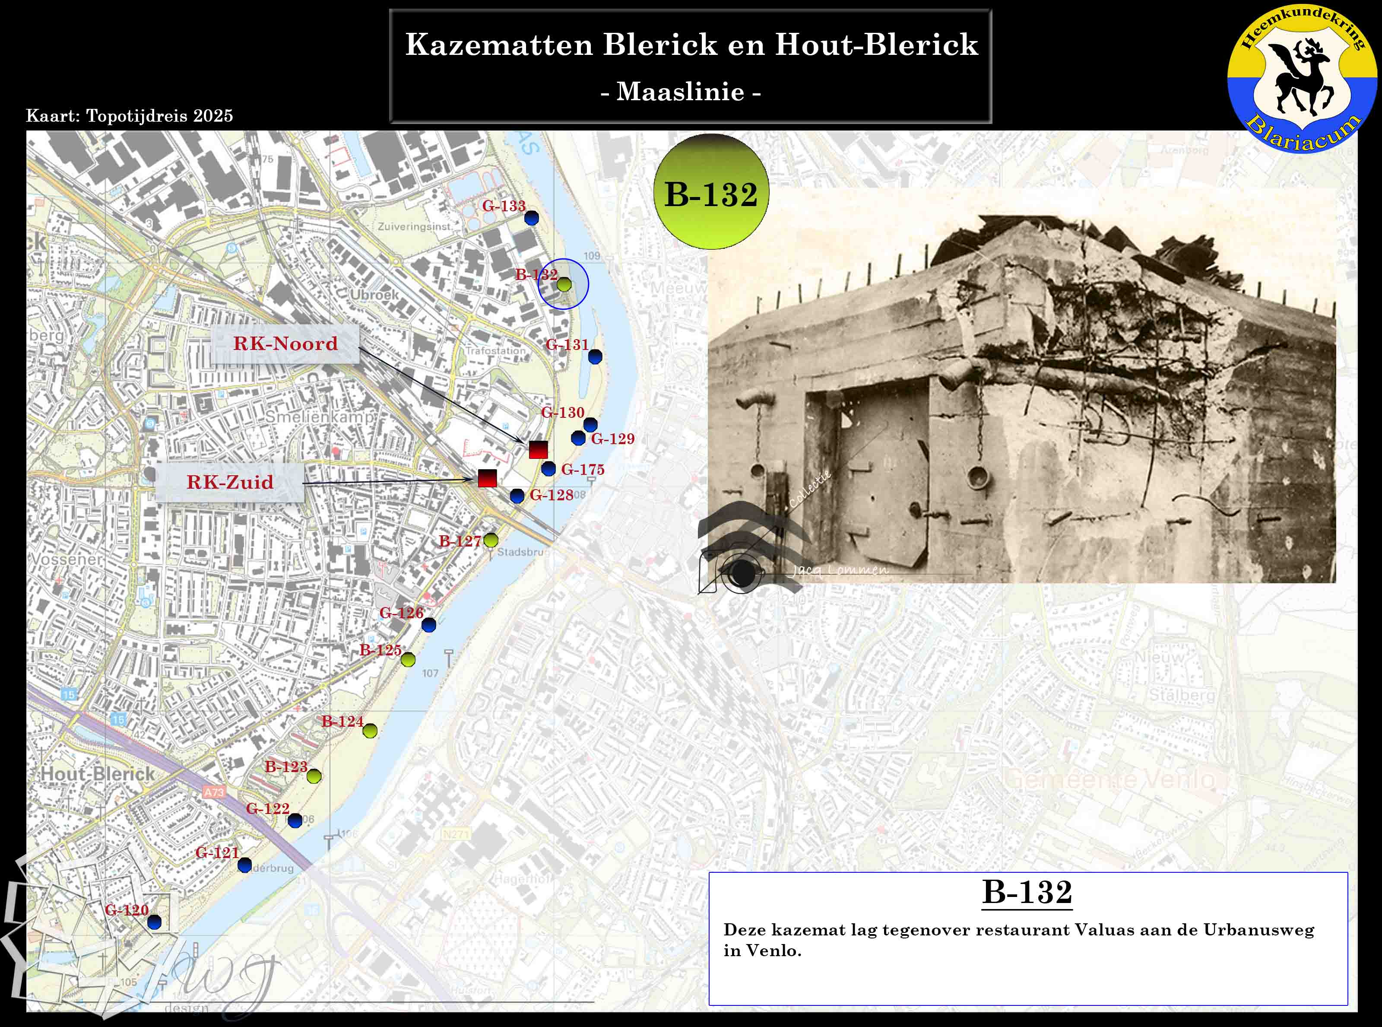
Task: Click the green B-123 marker dot
Action: [314, 776]
